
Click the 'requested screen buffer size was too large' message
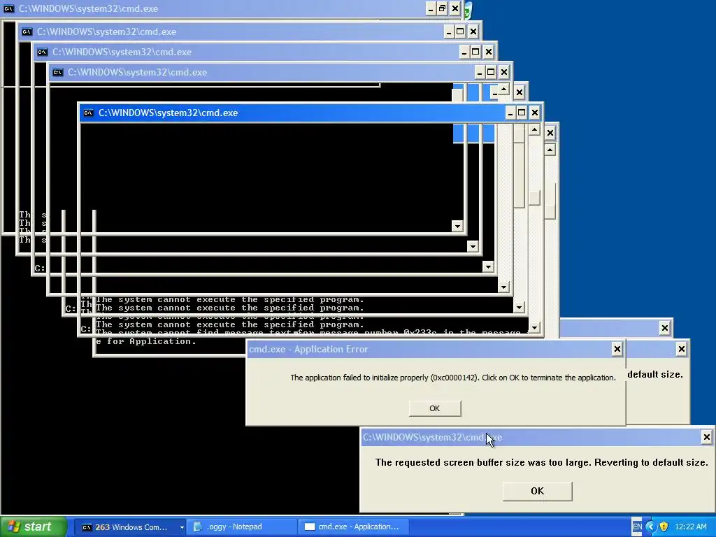[542, 463]
